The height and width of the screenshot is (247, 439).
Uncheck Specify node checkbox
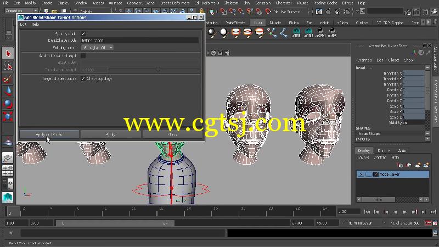[83, 34]
